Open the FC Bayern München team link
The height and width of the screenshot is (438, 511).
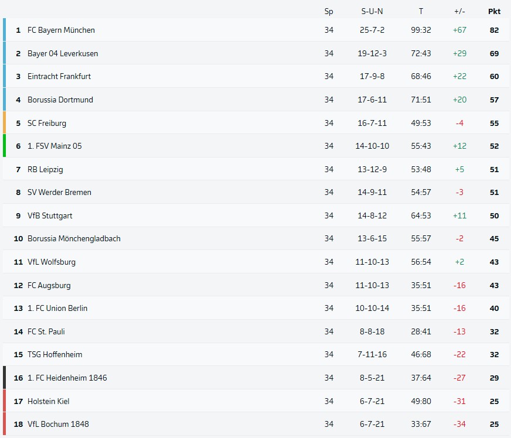point(61,30)
